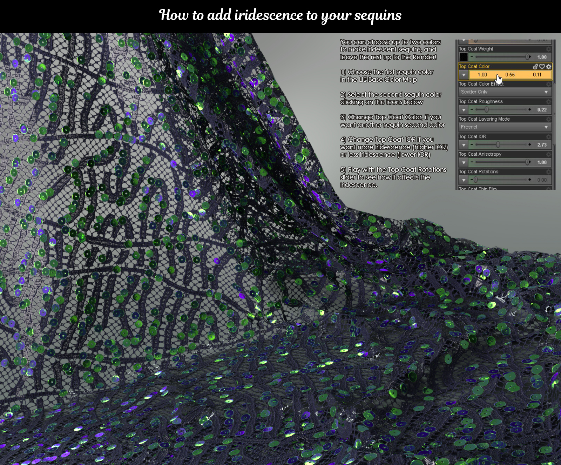
Task: Click the plus button on Top Coat Roughness
Action: click(x=530, y=109)
